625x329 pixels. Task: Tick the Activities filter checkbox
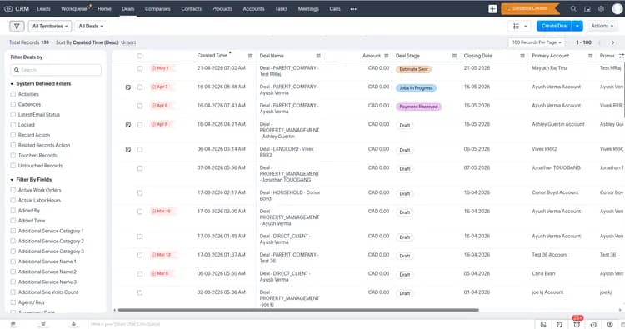[x=13, y=94]
